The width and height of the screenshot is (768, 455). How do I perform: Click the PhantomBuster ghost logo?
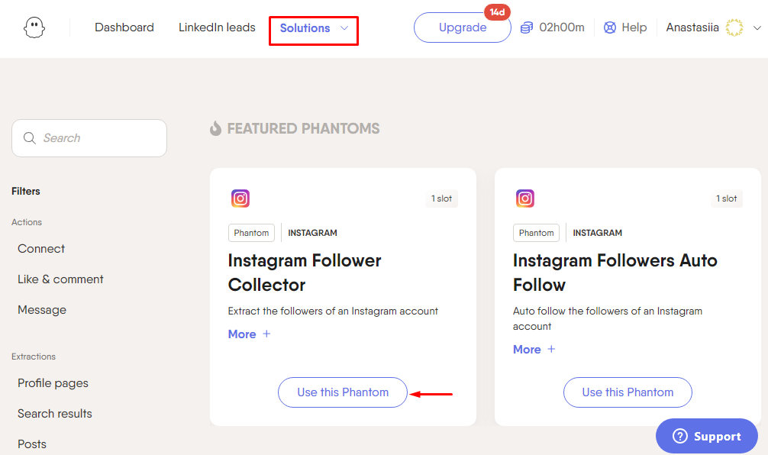(x=34, y=27)
